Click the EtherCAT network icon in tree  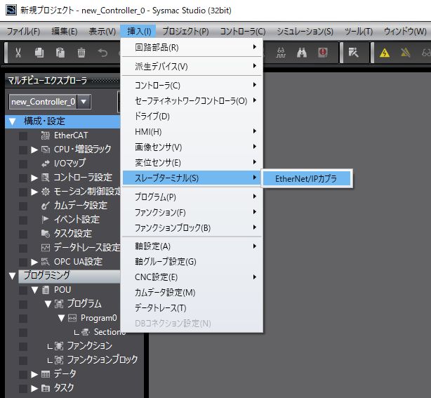[46, 135]
